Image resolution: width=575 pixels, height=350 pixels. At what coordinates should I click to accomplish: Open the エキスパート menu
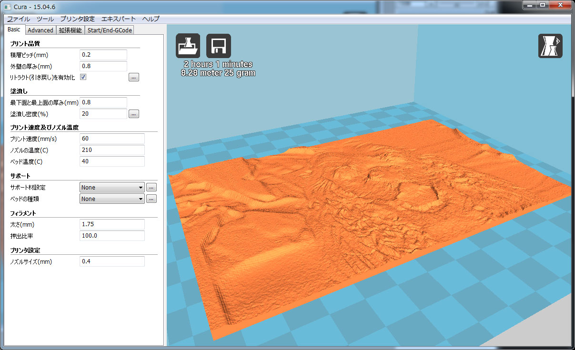(x=119, y=19)
